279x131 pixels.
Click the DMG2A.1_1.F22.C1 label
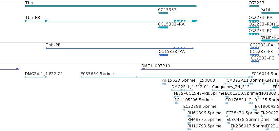pyautogui.click(x=44, y=74)
